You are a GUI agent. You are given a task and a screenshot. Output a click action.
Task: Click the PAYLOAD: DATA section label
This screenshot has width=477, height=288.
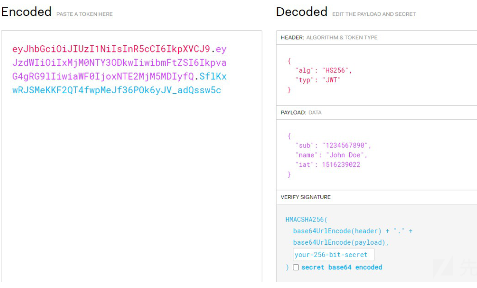click(x=301, y=113)
